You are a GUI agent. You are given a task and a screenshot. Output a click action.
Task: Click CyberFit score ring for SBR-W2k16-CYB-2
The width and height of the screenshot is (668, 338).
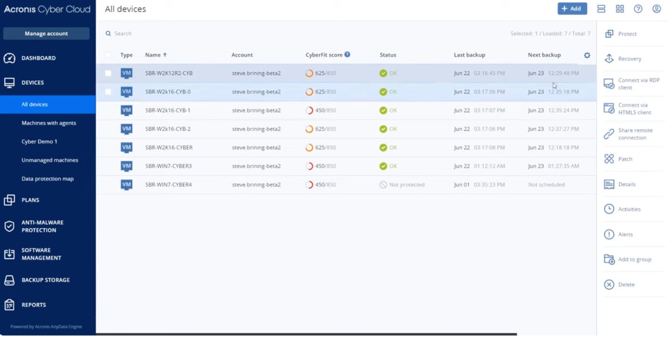coord(309,129)
